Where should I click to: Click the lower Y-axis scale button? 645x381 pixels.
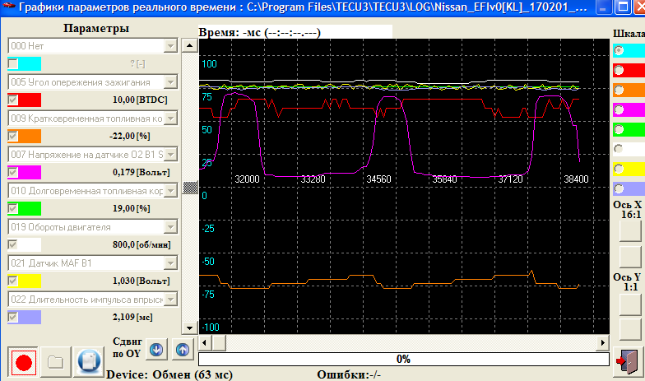click(629, 329)
